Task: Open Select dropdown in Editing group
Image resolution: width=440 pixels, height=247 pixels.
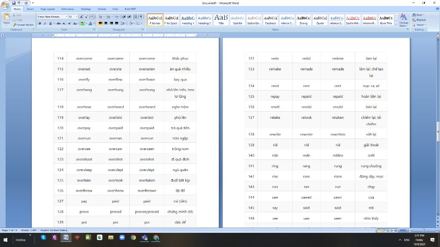Action: pos(419,25)
